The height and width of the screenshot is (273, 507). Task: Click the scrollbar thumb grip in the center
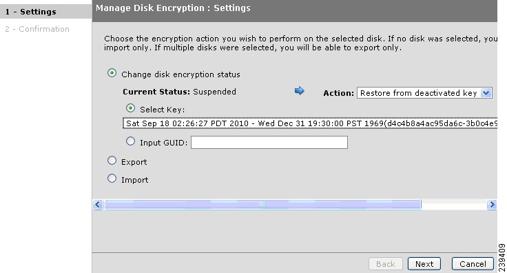262,205
